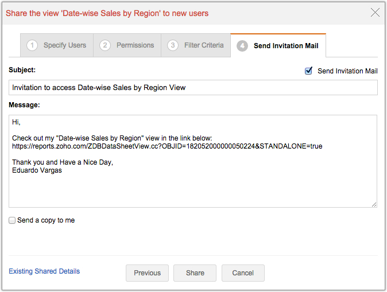
Task: Enable Send a copy to me
Action: [x=12, y=220]
